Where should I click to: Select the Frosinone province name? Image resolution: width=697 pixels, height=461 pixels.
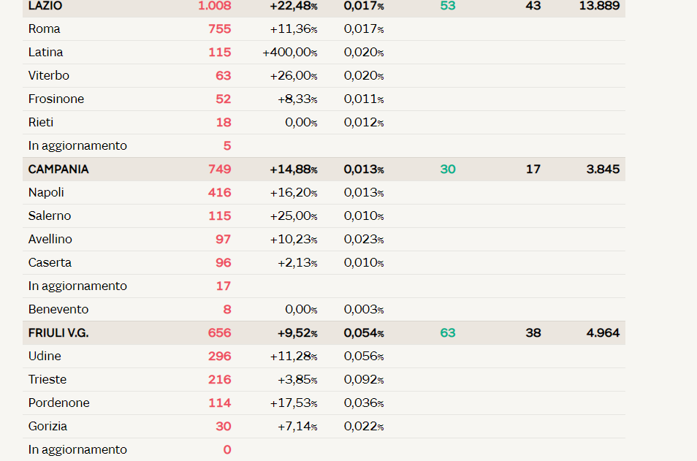(x=56, y=99)
